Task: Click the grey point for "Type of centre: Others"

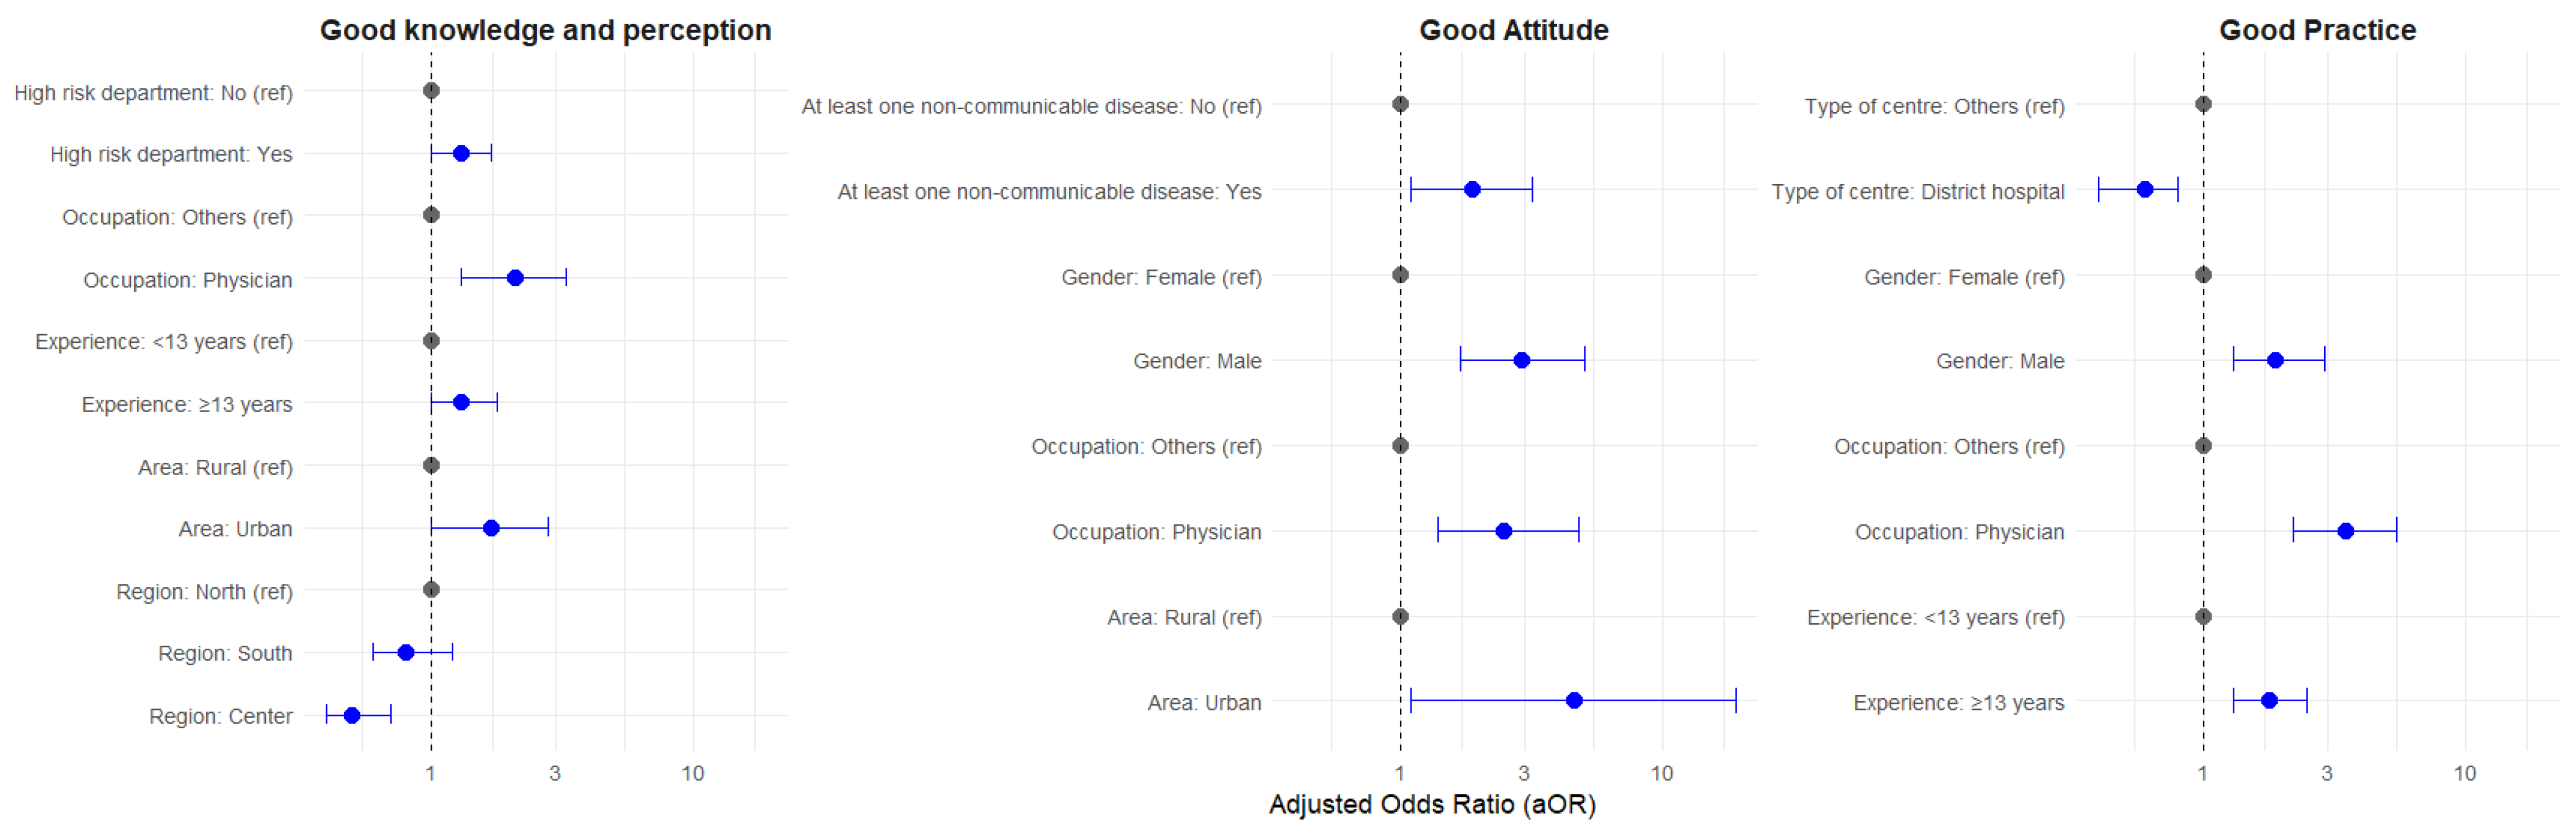Action: click(2203, 104)
